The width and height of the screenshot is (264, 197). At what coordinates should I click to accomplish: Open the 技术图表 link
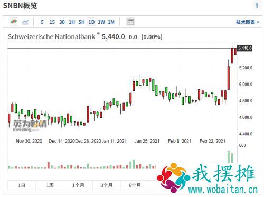248,22
